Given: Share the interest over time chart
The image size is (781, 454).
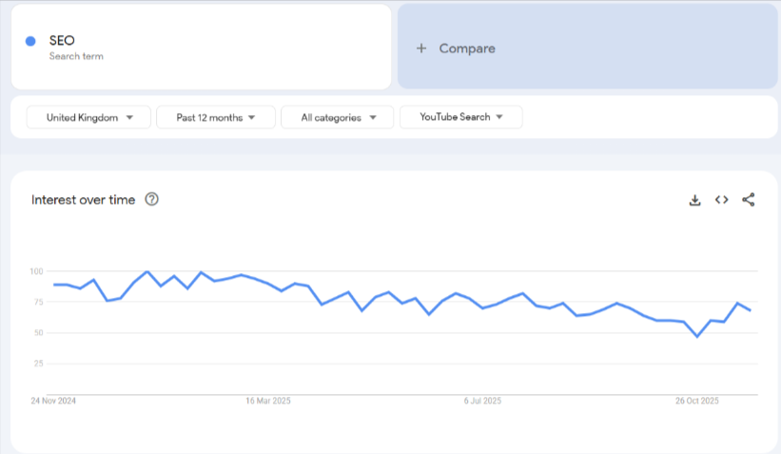Looking at the screenshot, I should click(x=748, y=200).
